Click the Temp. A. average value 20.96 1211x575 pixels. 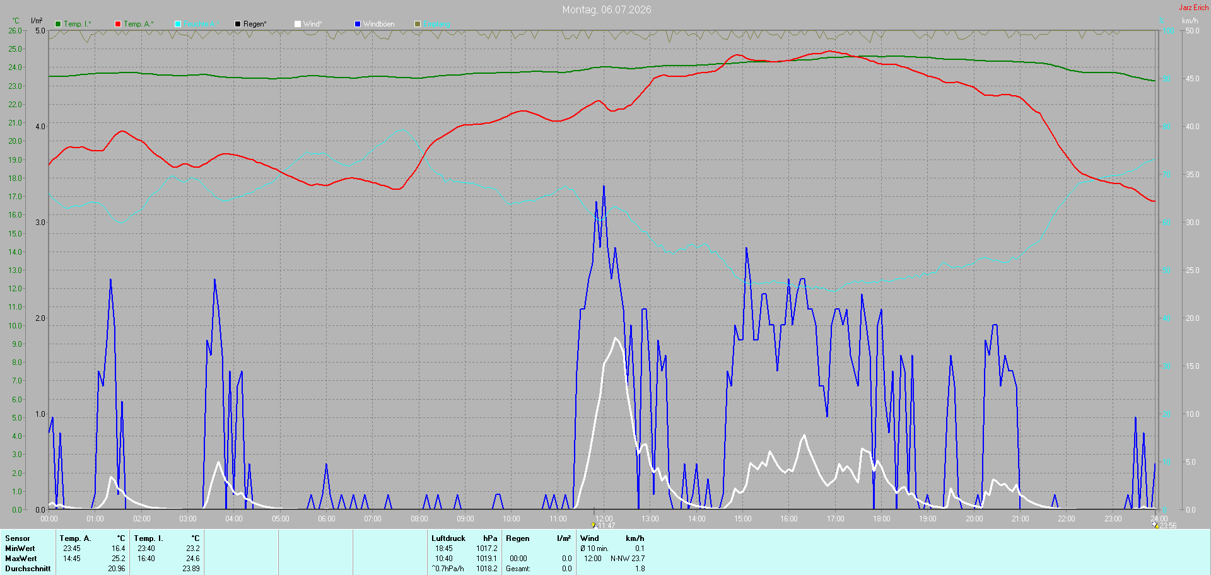pyautogui.click(x=117, y=569)
